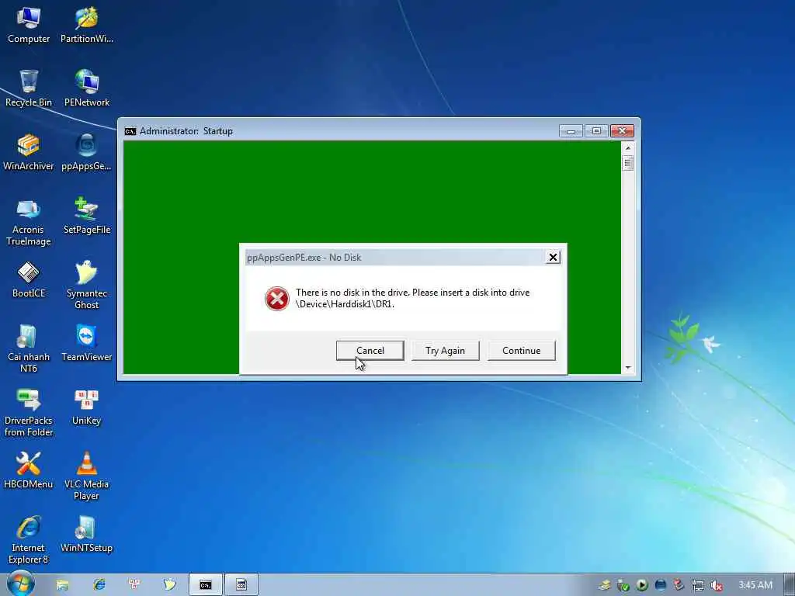Click the Show Desktop strip at taskbar end
795x596 pixels.
point(789,585)
